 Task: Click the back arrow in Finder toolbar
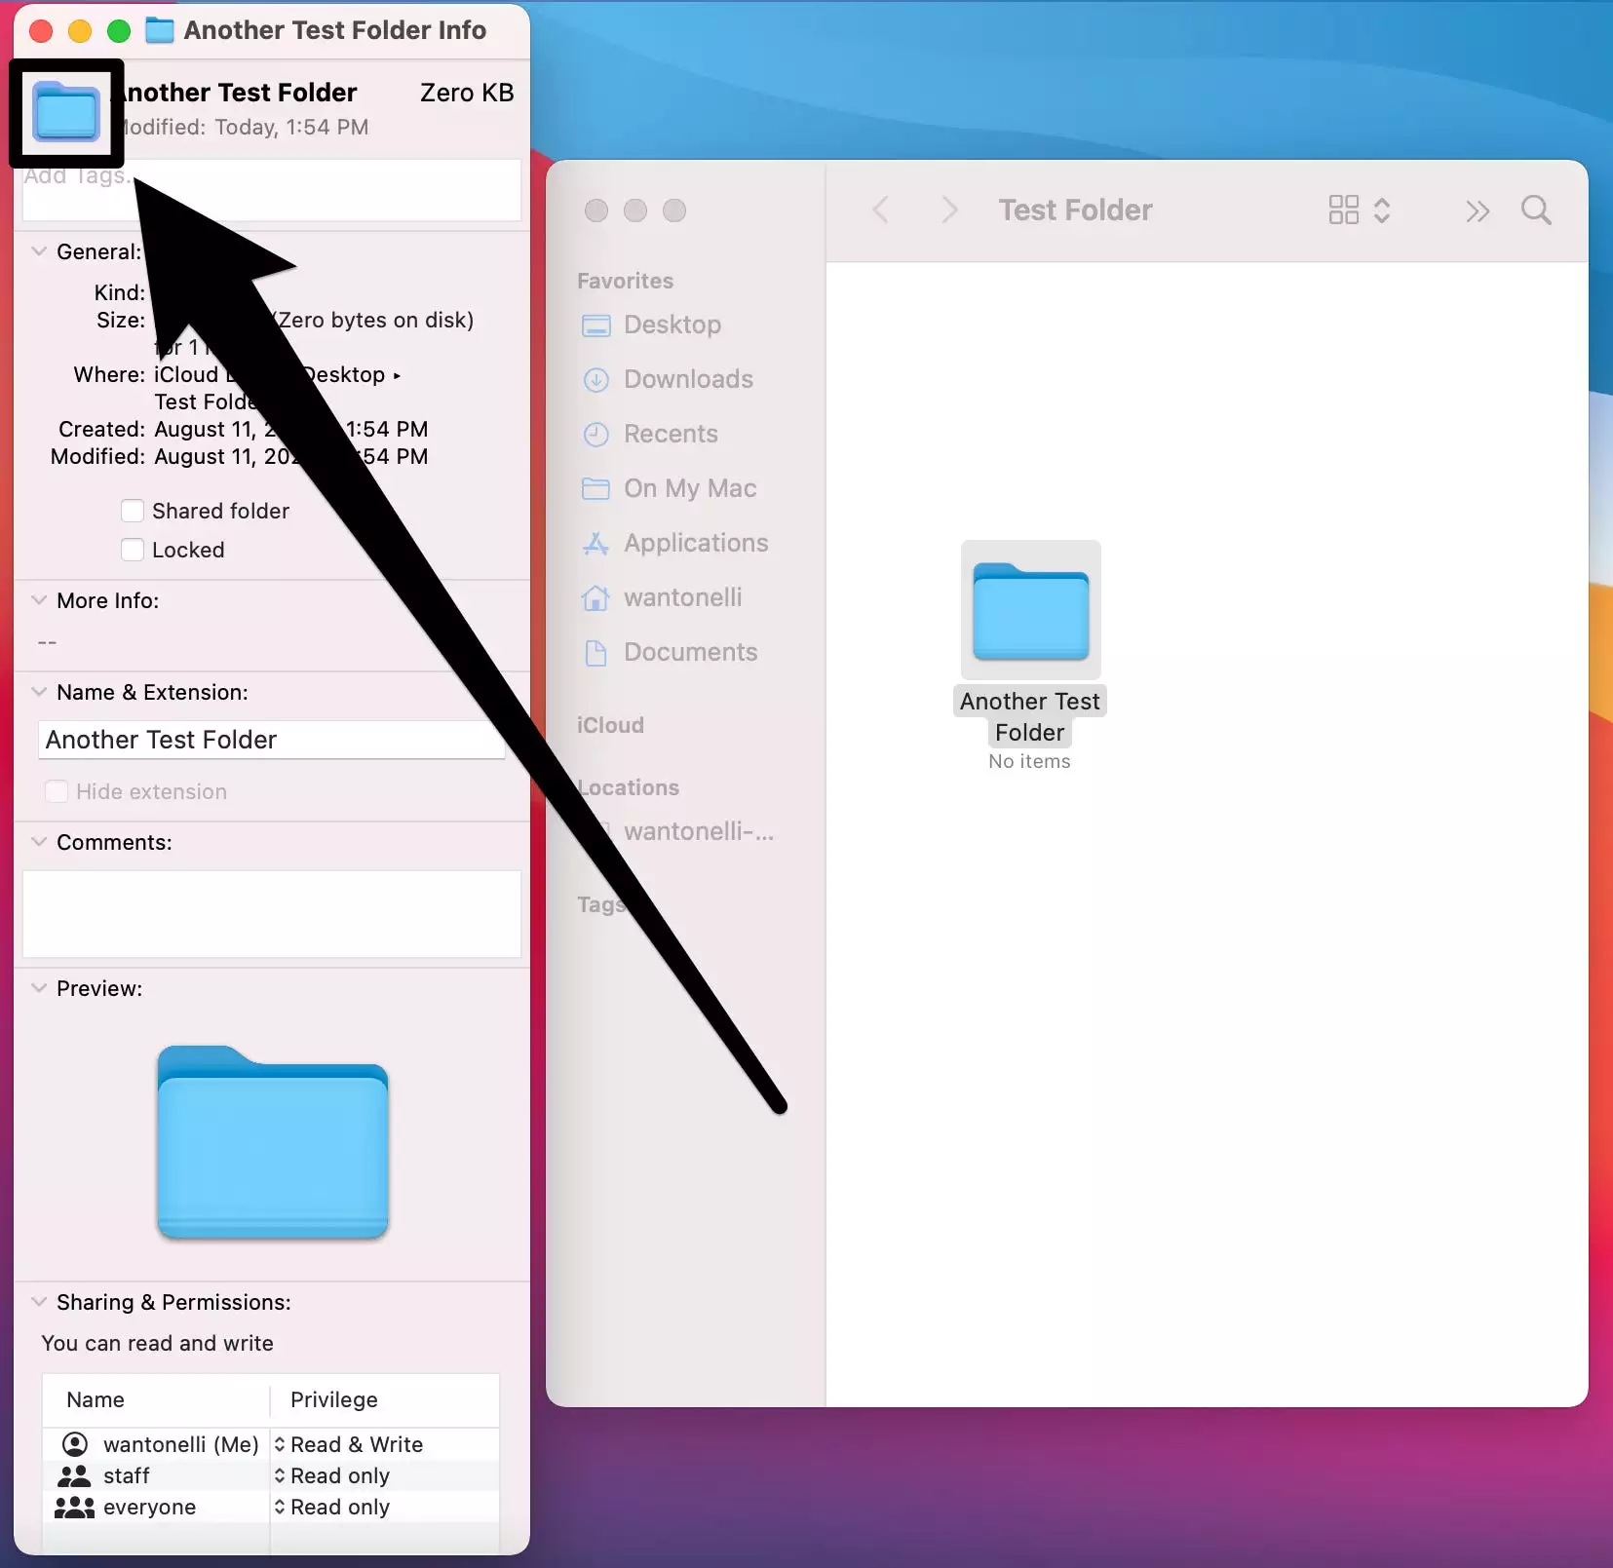[x=881, y=210]
